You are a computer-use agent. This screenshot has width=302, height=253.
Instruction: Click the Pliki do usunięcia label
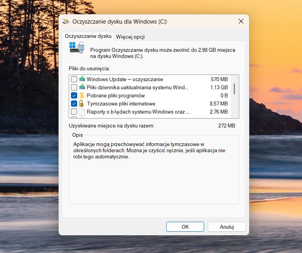(x=89, y=68)
